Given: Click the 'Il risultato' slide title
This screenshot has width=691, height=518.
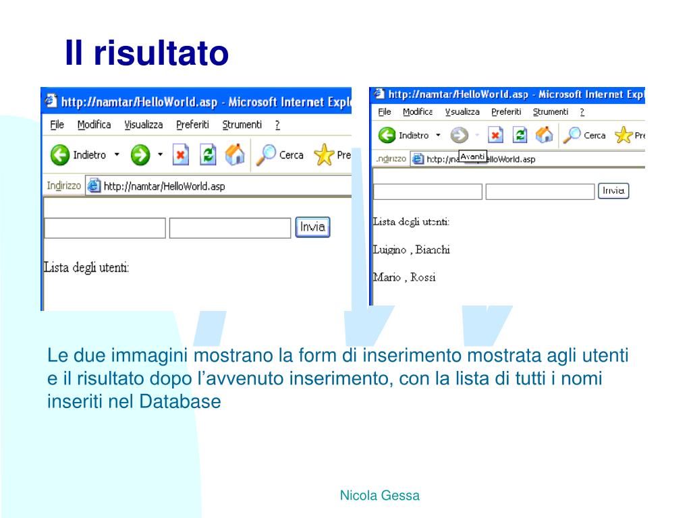Looking at the screenshot, I should 146,53.
